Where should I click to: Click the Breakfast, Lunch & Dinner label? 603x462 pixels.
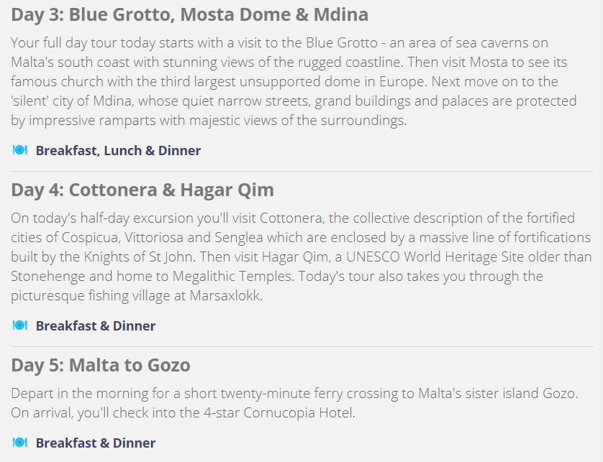(118, 151)
